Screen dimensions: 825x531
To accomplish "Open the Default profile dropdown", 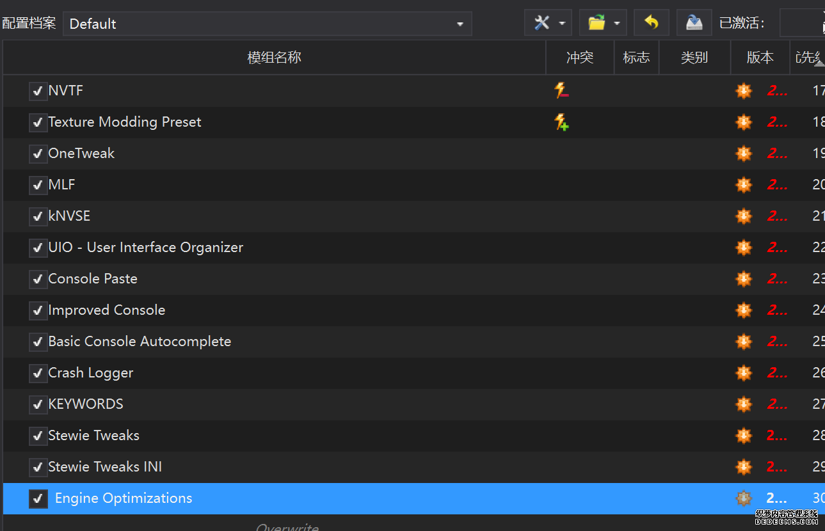I will coord(267,24).
